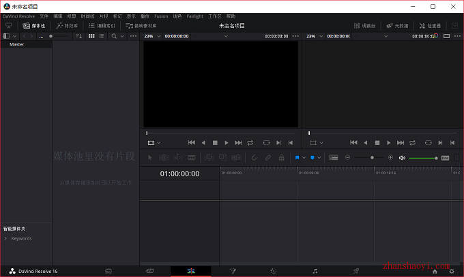Toggle the linked selection chain icon
The height and width of the screenshot is (277, 464).
[267, 158]
